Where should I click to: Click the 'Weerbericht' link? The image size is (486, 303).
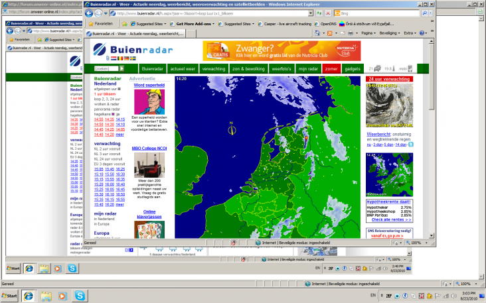tap(379, 134)
